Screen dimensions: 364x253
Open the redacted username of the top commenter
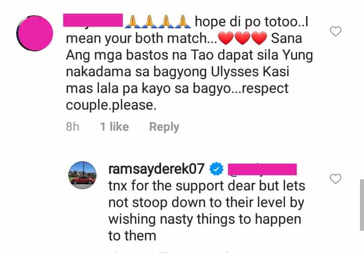pyautogui.click(x=93, y=20)
